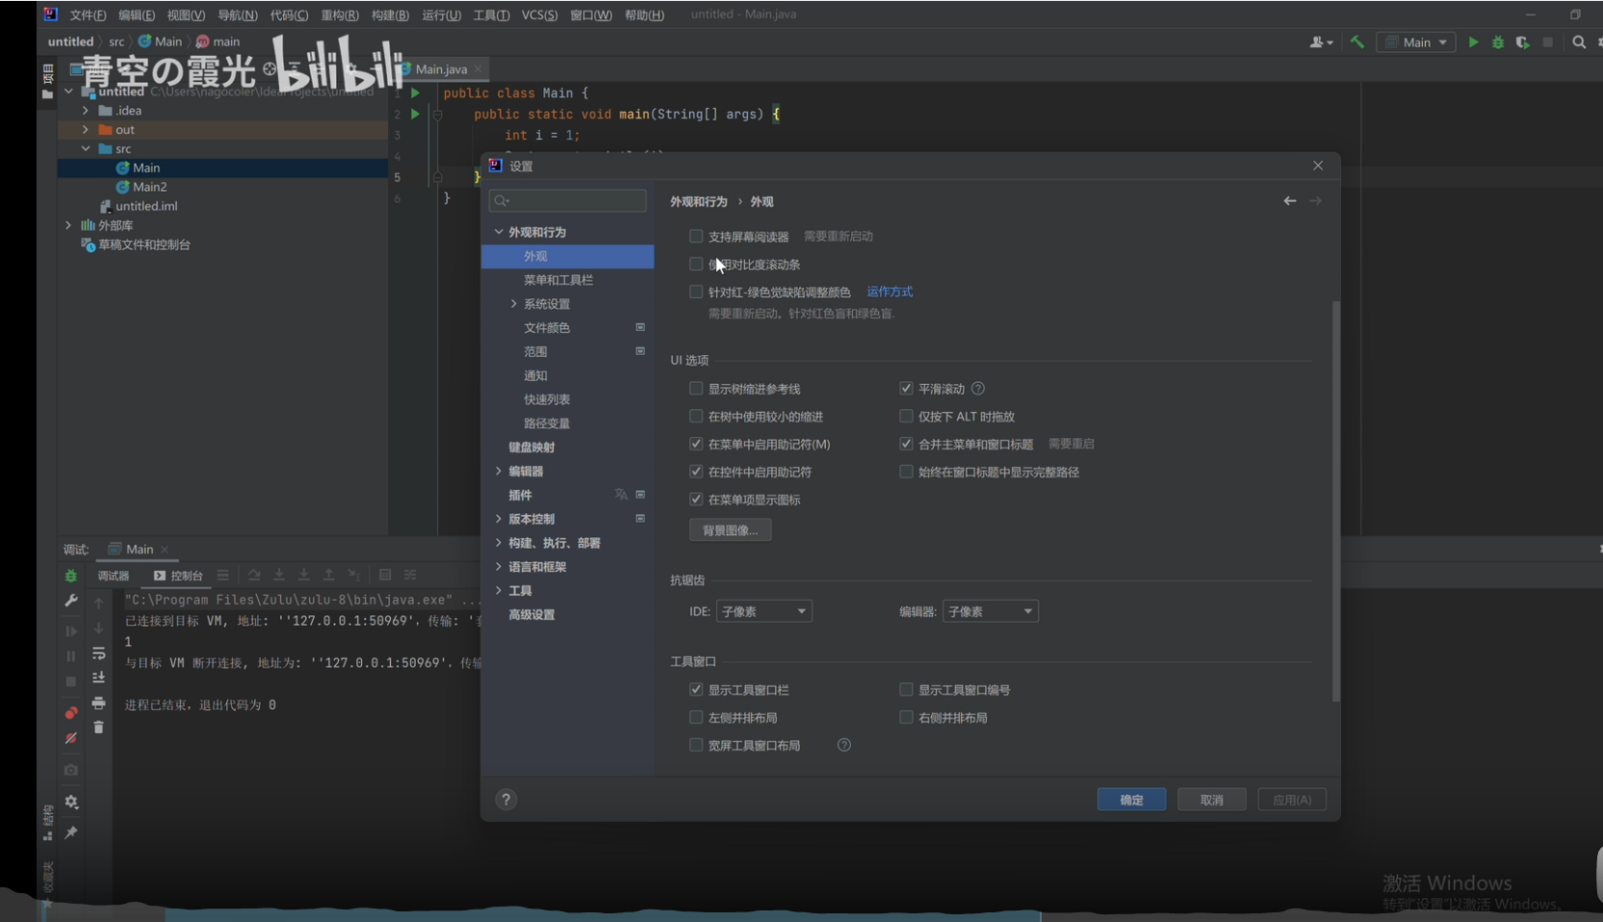Clear console with the trash icon
This screenshot has width=1603, height=922.
[x=98, y=728]
